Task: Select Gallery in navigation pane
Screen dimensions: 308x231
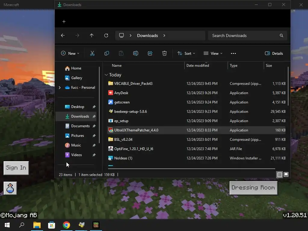Action: click(x=76, y=78)
